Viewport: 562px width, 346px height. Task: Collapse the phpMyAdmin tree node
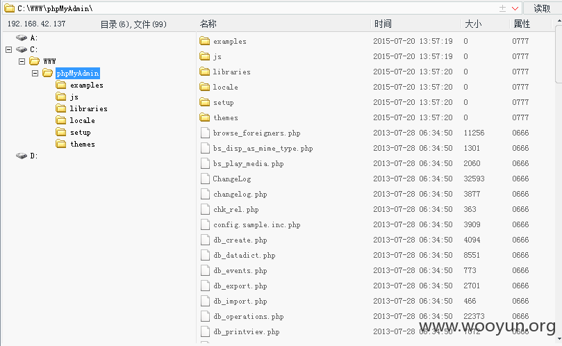point(35,73)
